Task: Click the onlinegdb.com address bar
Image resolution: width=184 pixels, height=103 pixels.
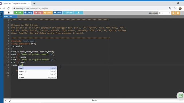Action: 32,8
